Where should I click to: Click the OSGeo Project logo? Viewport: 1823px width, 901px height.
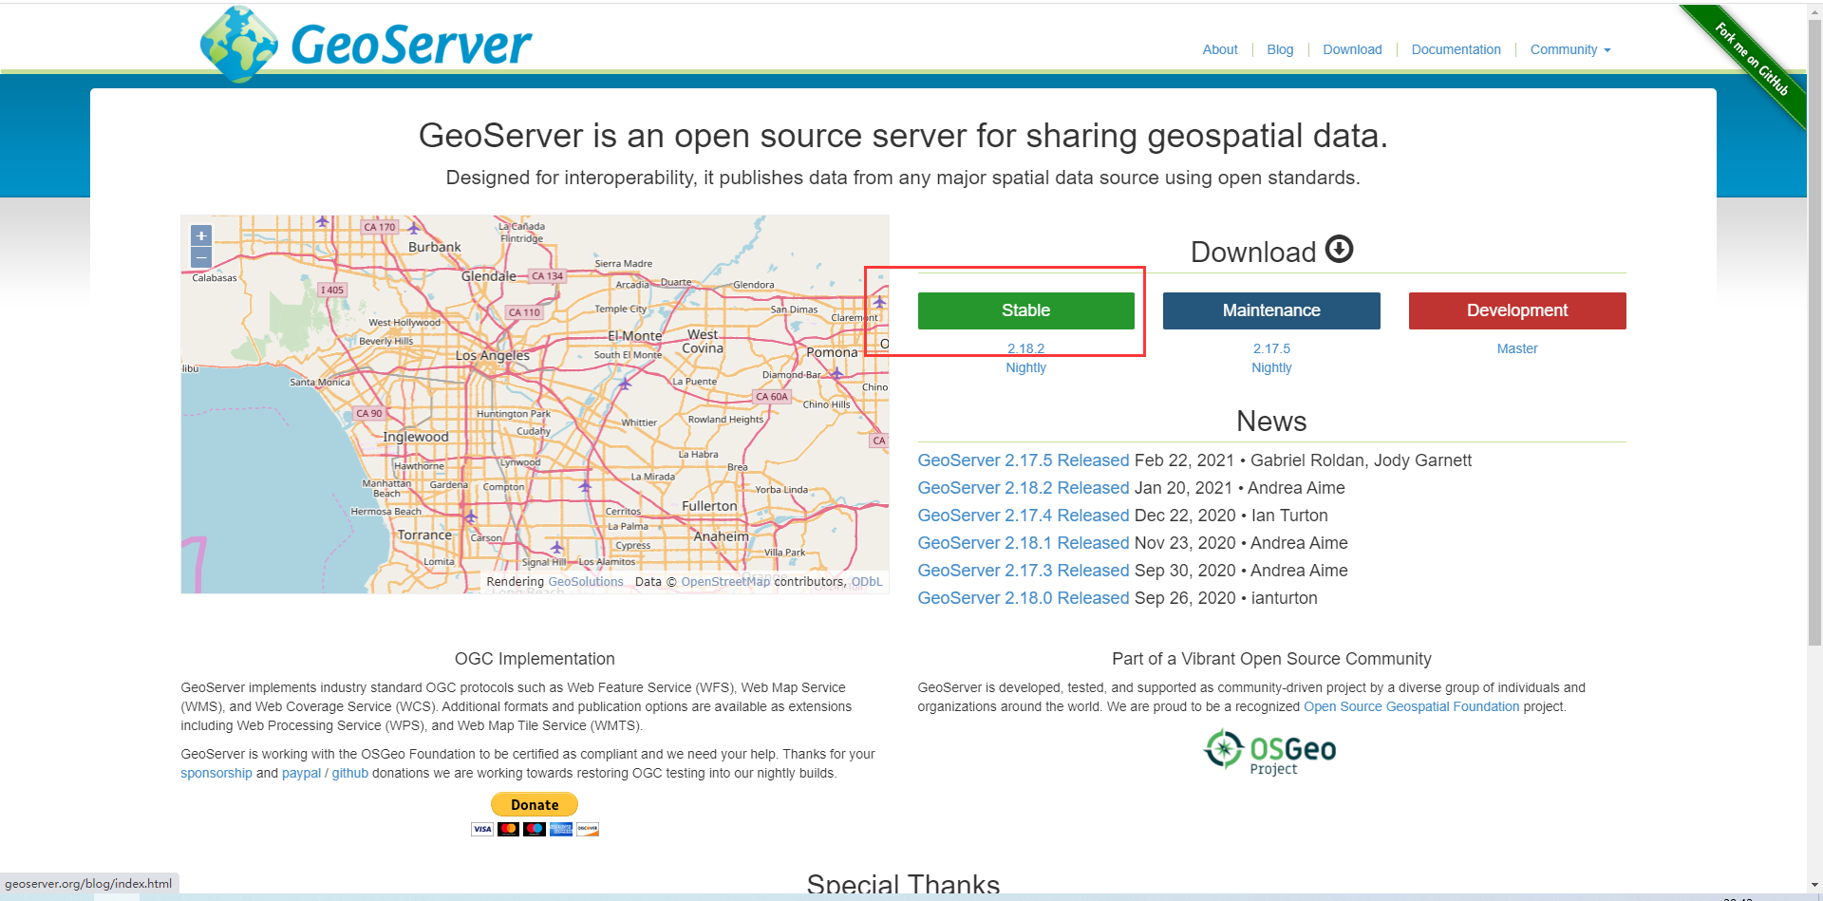(x=1270, y=752)
